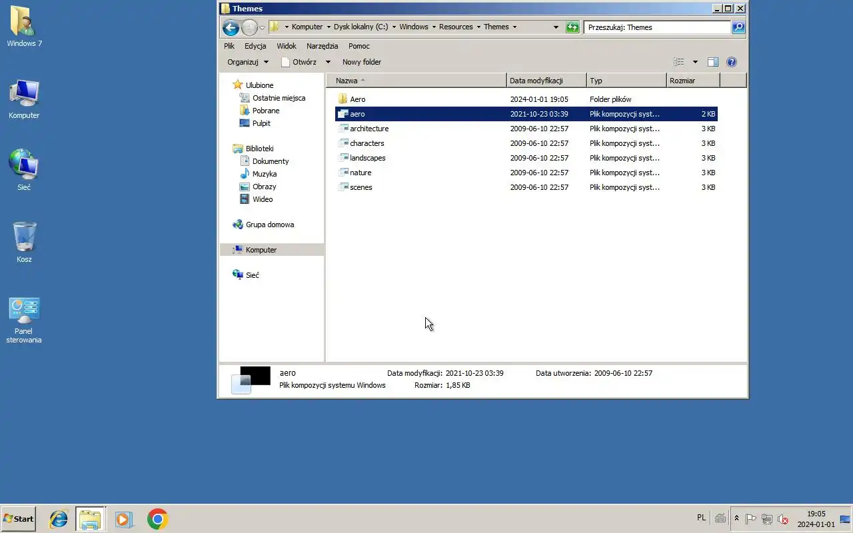Click Biblioteki in navigation pane
The width and height of the screenshot is (853, 533).
click(259, 149)
